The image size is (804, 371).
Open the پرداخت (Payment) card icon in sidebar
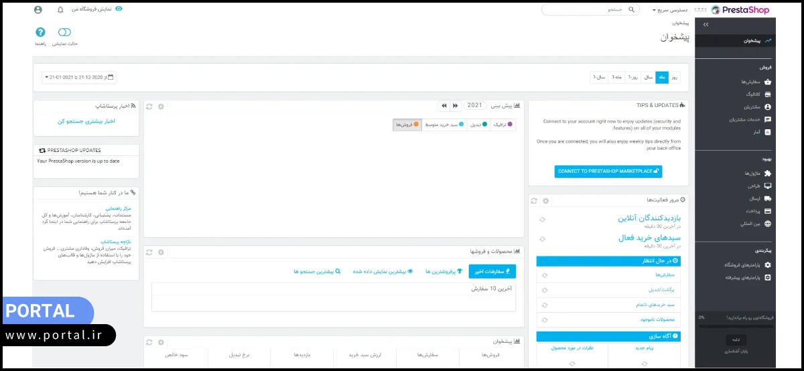click(768, 211)
